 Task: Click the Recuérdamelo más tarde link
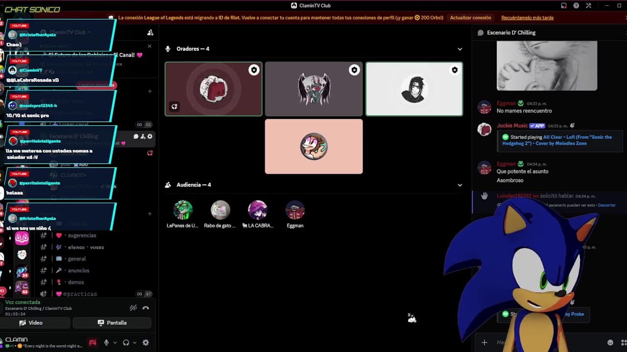527,18
